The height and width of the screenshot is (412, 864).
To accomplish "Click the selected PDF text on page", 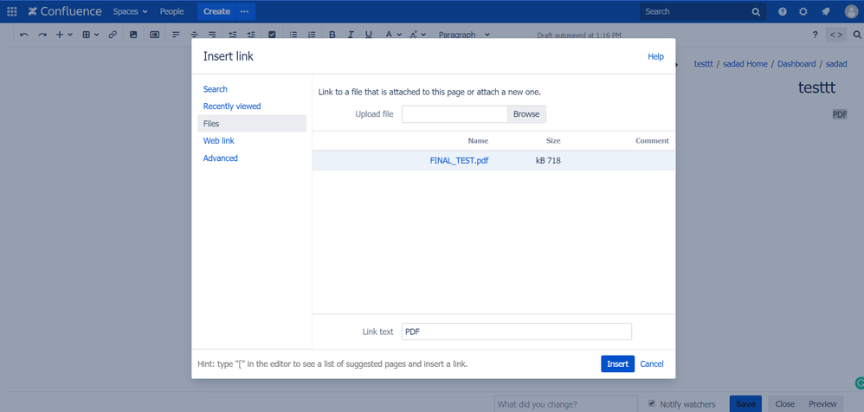I will point(840,114).
